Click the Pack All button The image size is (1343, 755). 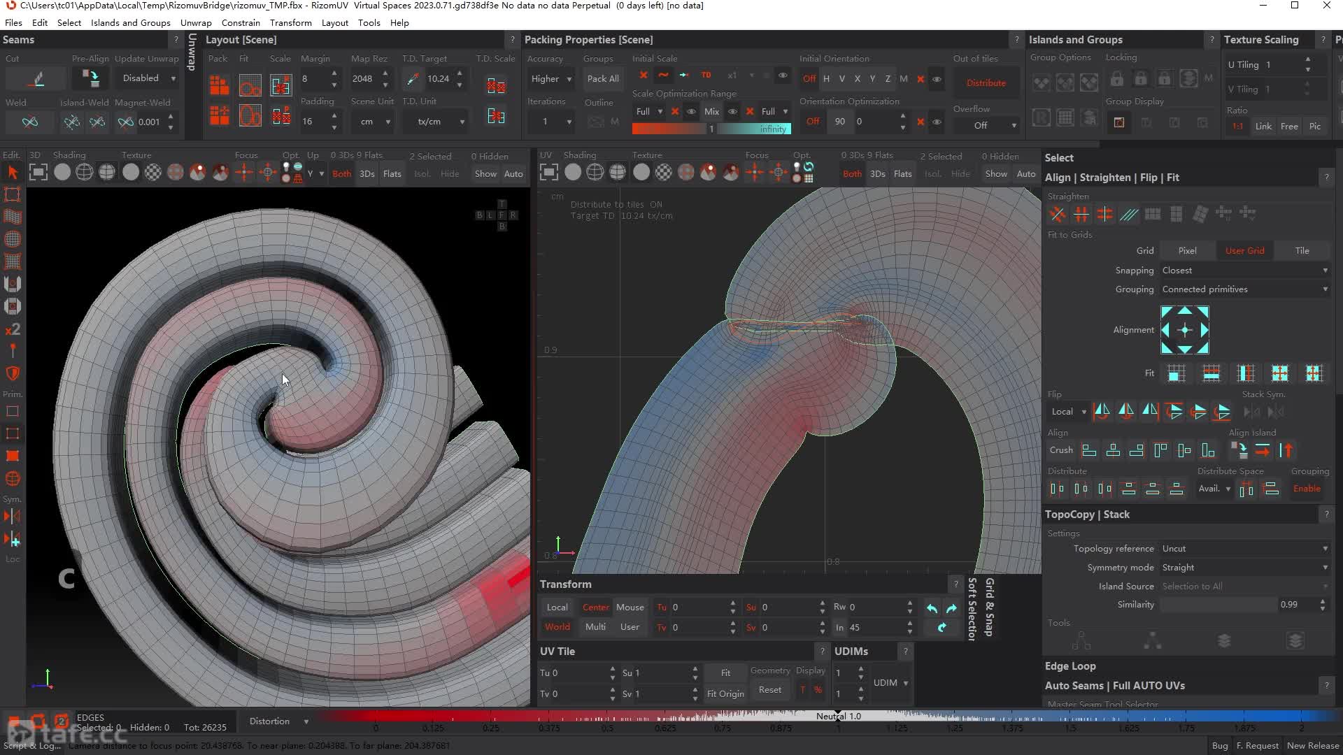[603, 79]
